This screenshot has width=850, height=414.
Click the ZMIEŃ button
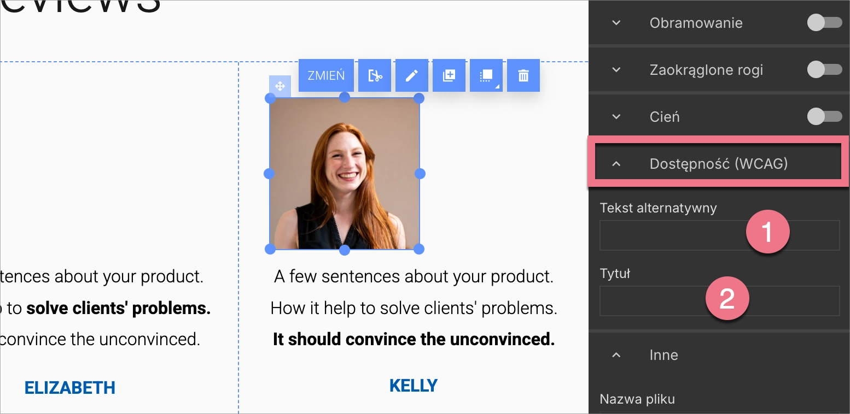[326, 75]
